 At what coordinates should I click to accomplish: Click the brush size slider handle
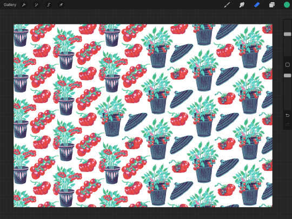pyautogui.click(x=287, y=34)
